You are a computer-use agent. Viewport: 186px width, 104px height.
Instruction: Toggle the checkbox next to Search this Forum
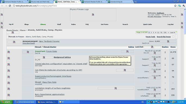coord(173,37)
